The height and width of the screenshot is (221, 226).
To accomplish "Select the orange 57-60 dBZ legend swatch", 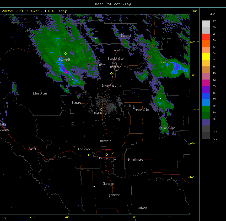I will 206,43.
